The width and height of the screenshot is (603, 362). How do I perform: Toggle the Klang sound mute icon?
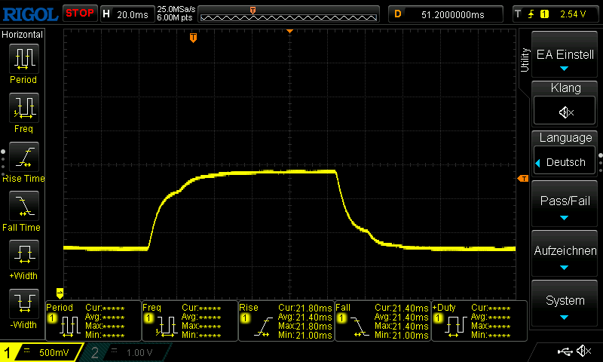565,112
